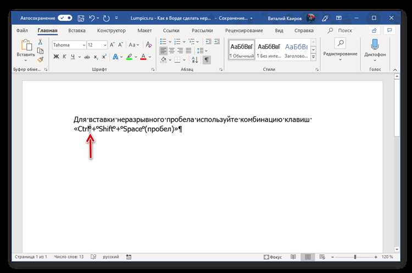Open the Tahoma font name dropdown
Screen dimensions: 412x273
(x=84, y=45)
